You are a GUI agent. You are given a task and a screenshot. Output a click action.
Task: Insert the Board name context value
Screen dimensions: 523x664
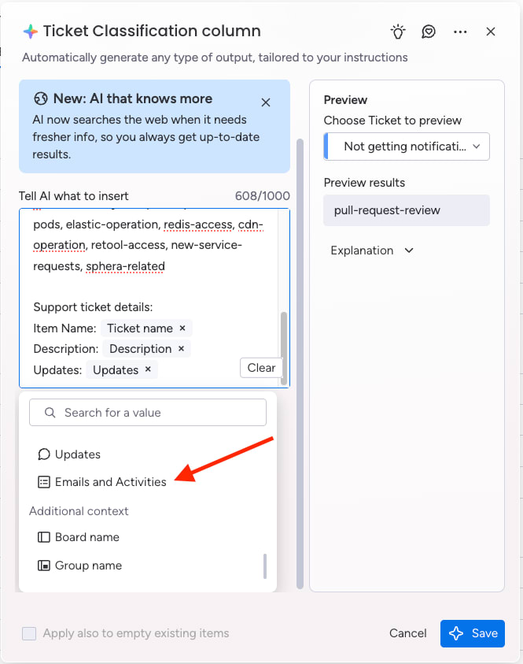pos(79,537)
